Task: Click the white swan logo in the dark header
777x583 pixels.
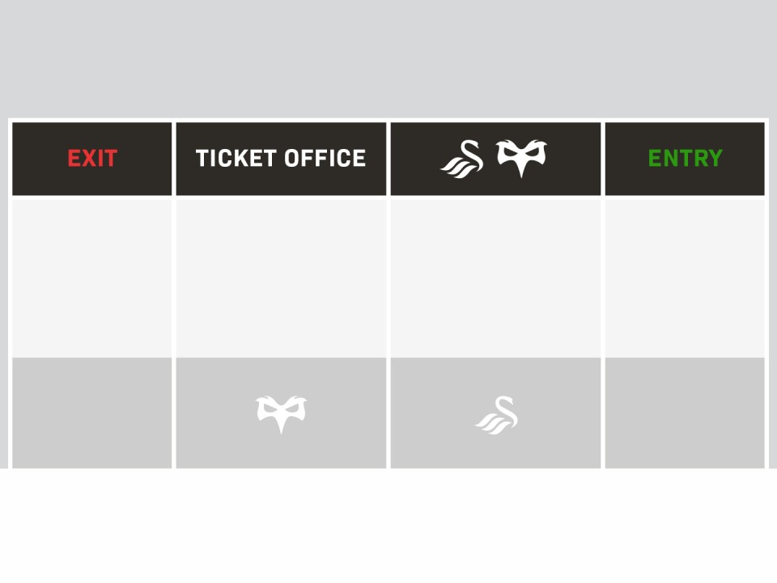Action: tap(462, 158)
